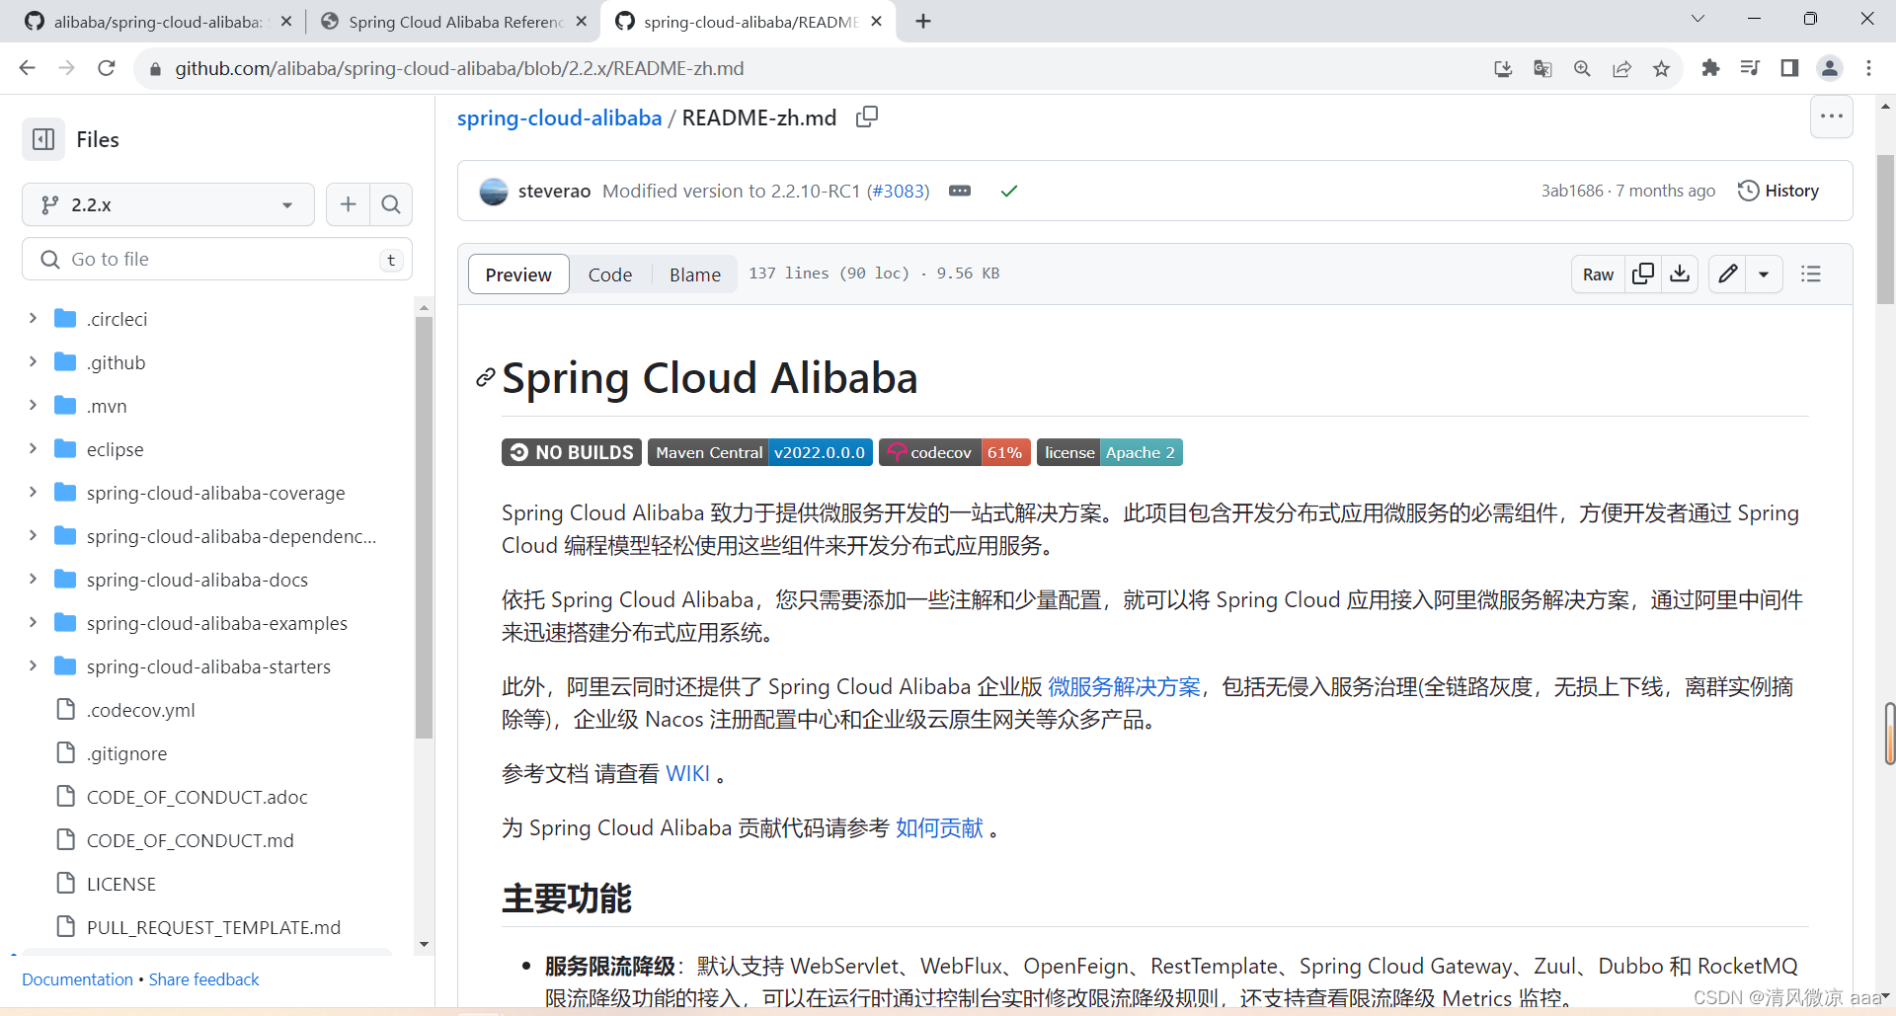Click the add file plus button
Viewport: 1896px width, 1016px height.
[348, 204]
